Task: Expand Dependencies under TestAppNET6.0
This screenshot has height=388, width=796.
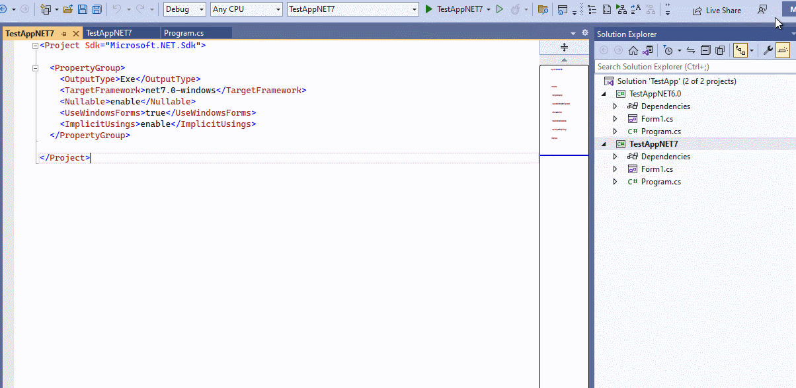Action: pyautogui.click(x=614, y=106)
